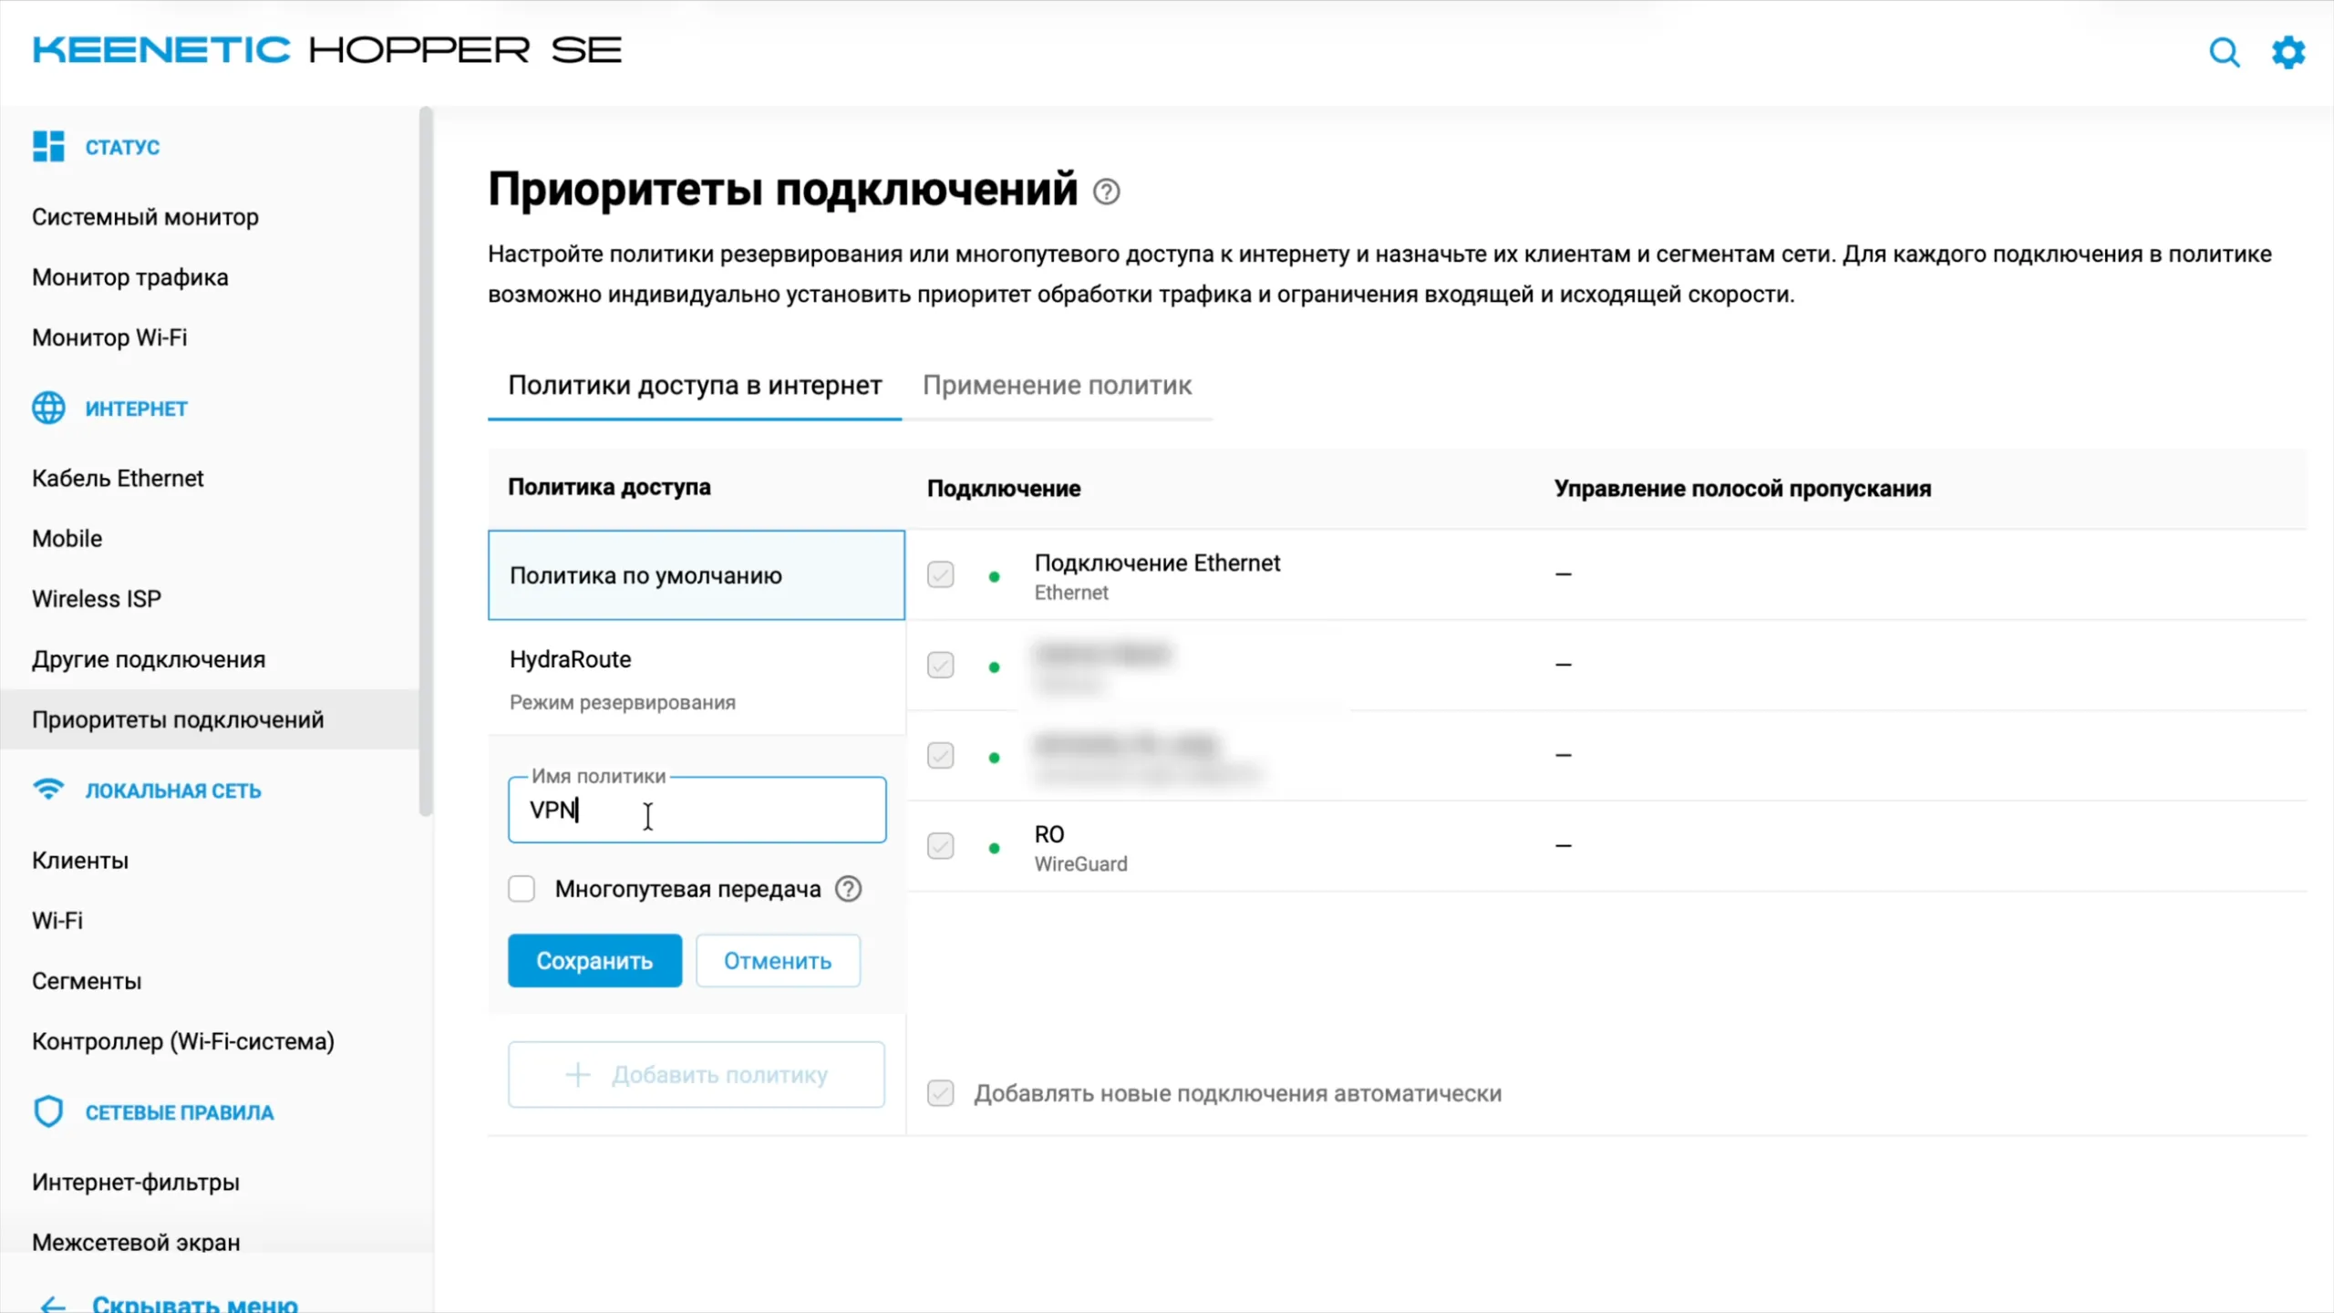Open Системный монитор menu item
Screen dimensions: 2334x1313
point(145,217)
